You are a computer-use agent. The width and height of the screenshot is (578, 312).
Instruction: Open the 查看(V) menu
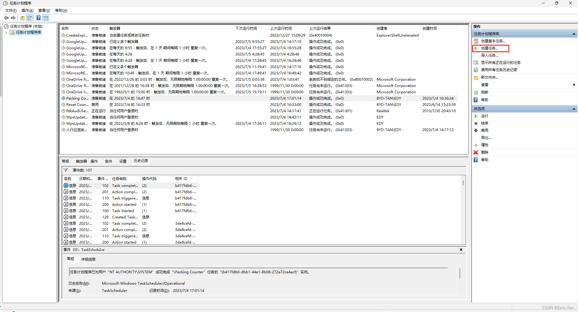pyautogui.click(x=44, y=10)
